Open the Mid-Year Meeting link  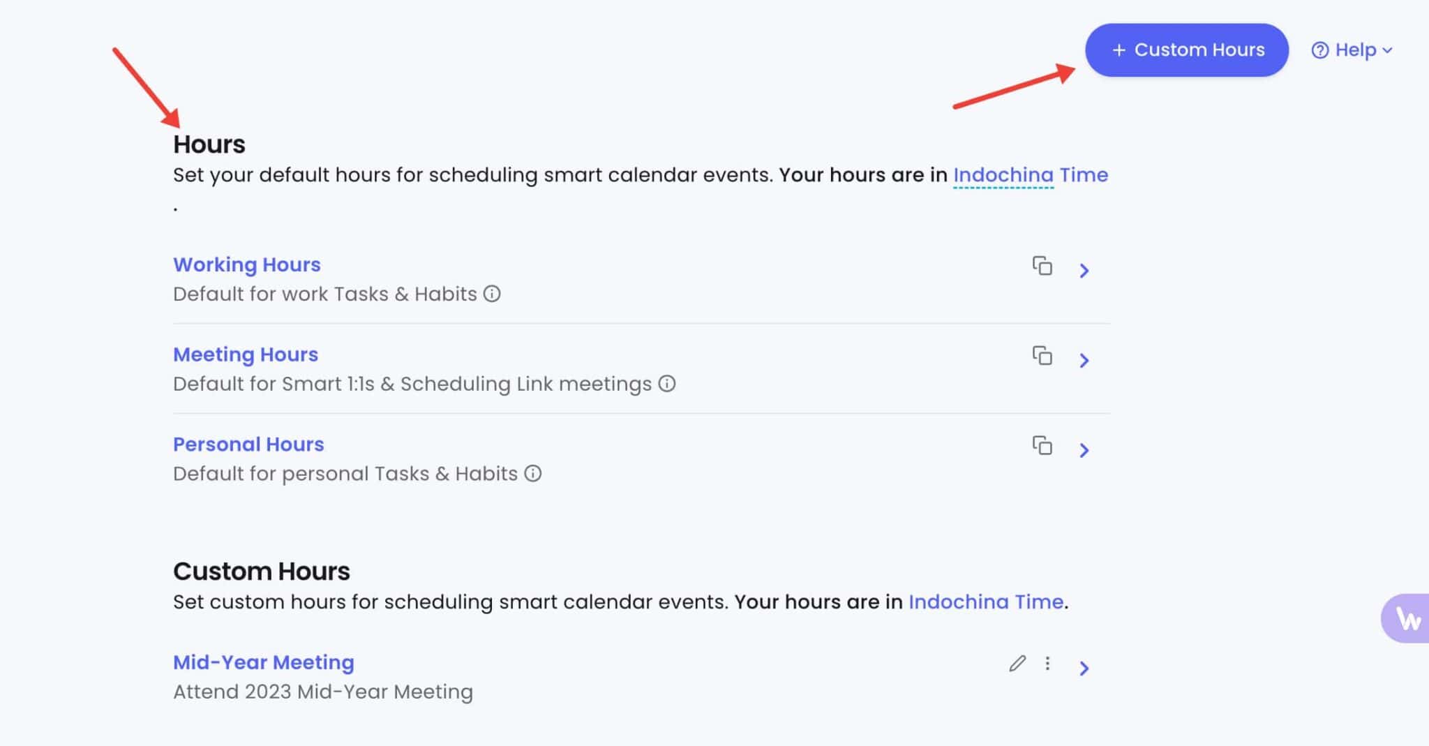[264, 662]
